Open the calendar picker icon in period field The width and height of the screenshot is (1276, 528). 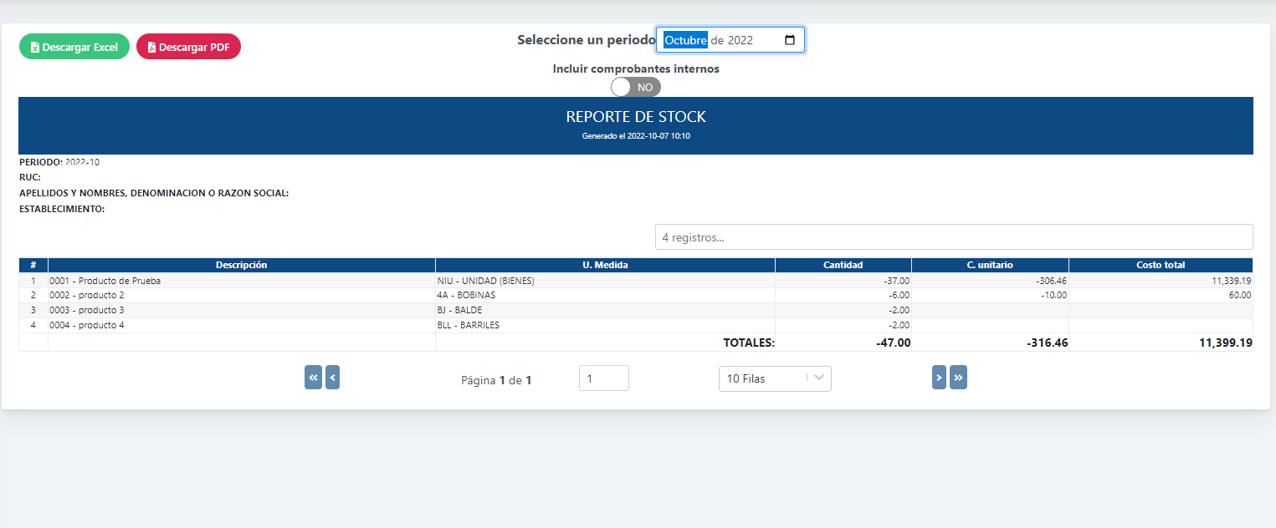click(x=790, y=40)
